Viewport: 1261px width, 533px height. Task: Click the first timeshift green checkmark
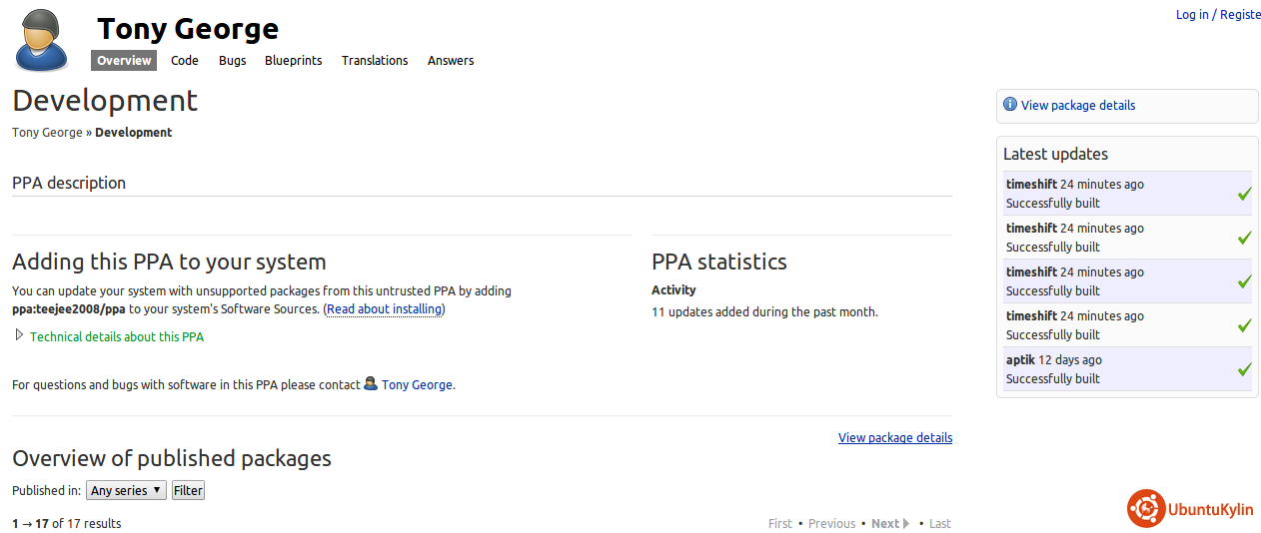1243,194
